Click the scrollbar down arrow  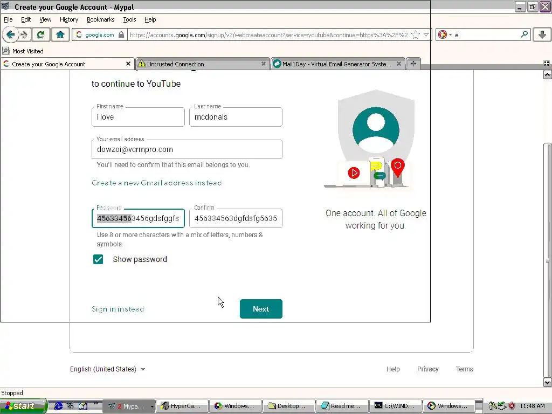(x=548, y=382)
